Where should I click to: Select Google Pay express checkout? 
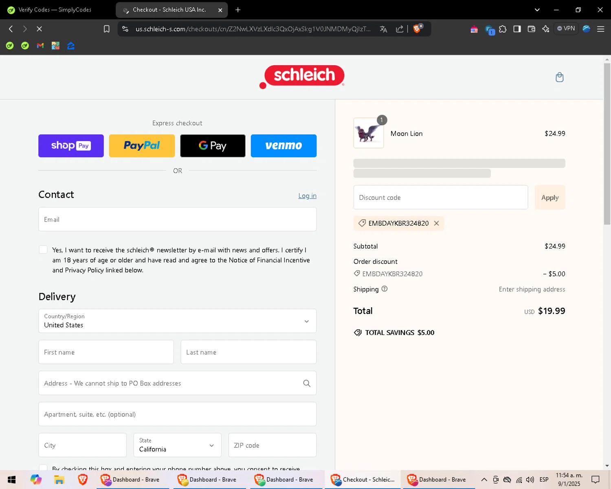(x=213, y=145)
